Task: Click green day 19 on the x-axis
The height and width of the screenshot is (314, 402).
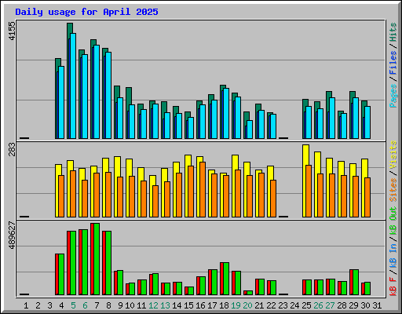Action: point(236,305)
